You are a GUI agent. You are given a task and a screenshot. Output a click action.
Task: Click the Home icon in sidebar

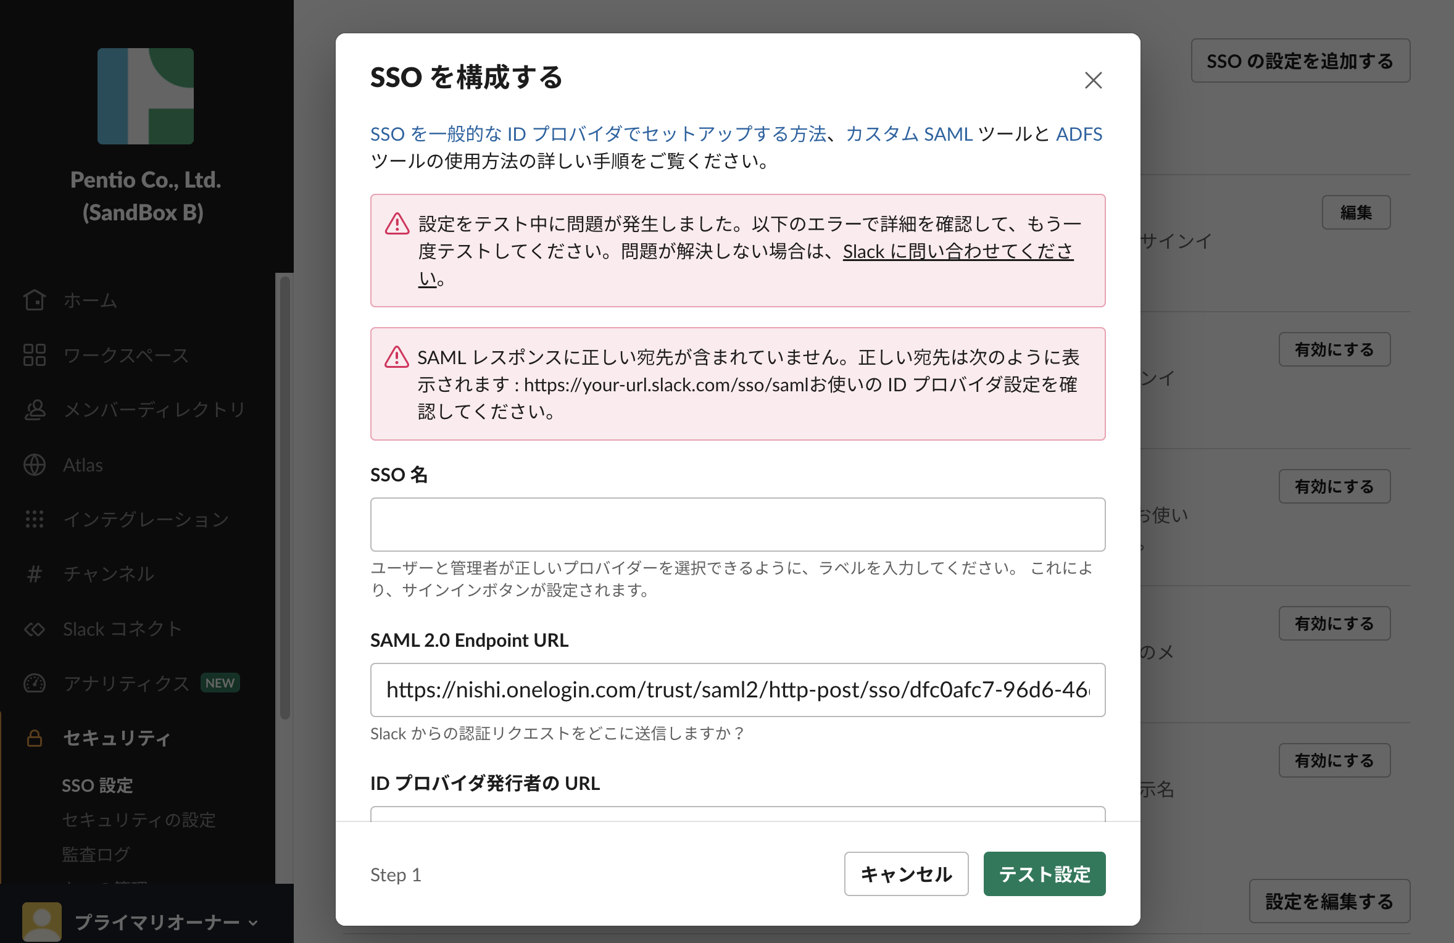tap(35, 300)
